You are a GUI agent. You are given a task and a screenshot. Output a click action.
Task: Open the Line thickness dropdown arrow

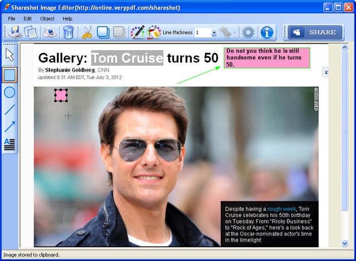point(214,33)
